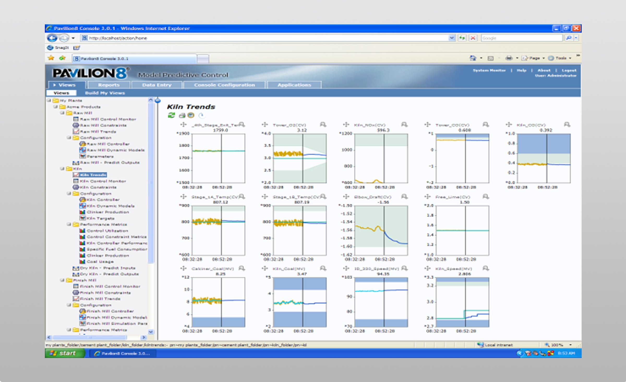Viewport: 626px width, 382px height.
Task: Select the Views sub-tab
Action: point(62,93)
